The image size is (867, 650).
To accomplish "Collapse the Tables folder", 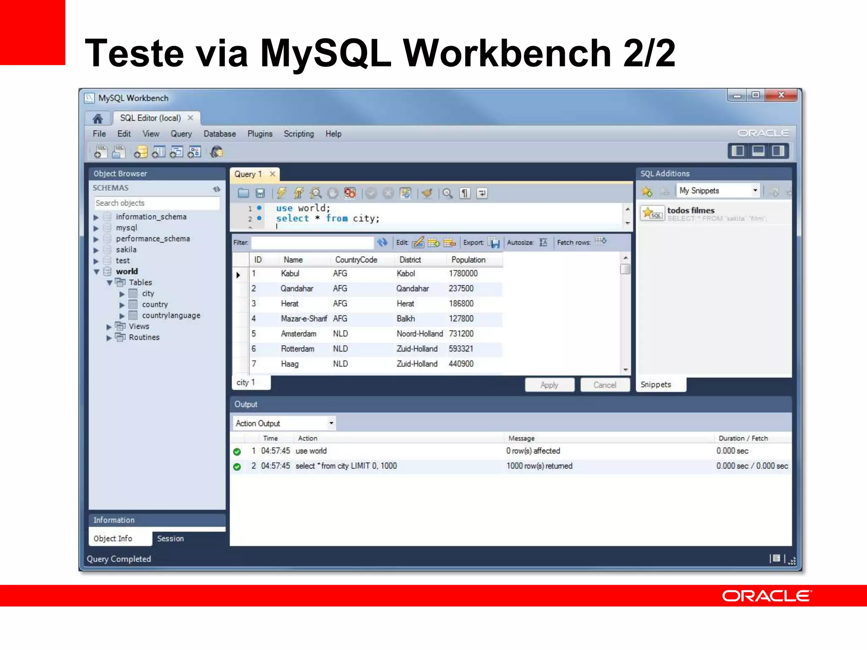I will pos(109,283).
